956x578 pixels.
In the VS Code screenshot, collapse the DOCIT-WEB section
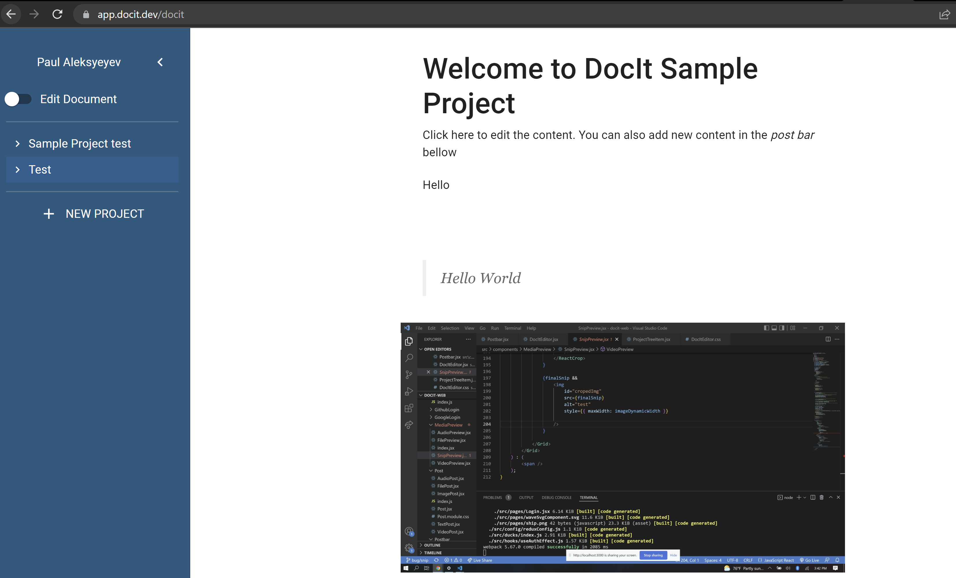(x=421, y=395)
